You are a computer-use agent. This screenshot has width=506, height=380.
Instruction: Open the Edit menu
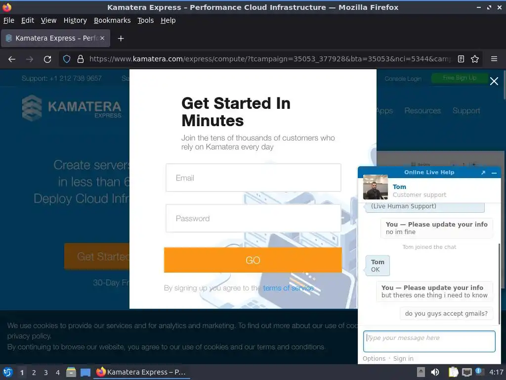coord(28,20)
